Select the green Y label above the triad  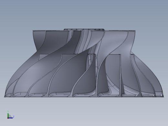click(8, 111)
